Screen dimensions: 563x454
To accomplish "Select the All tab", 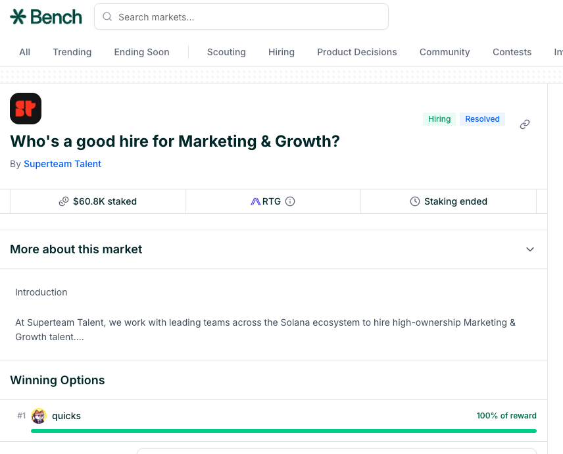I will point(25,52).
